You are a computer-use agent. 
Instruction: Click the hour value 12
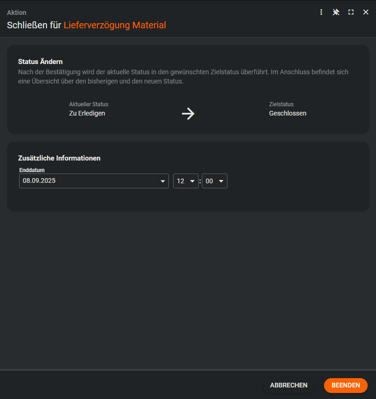tap(181, 181)
